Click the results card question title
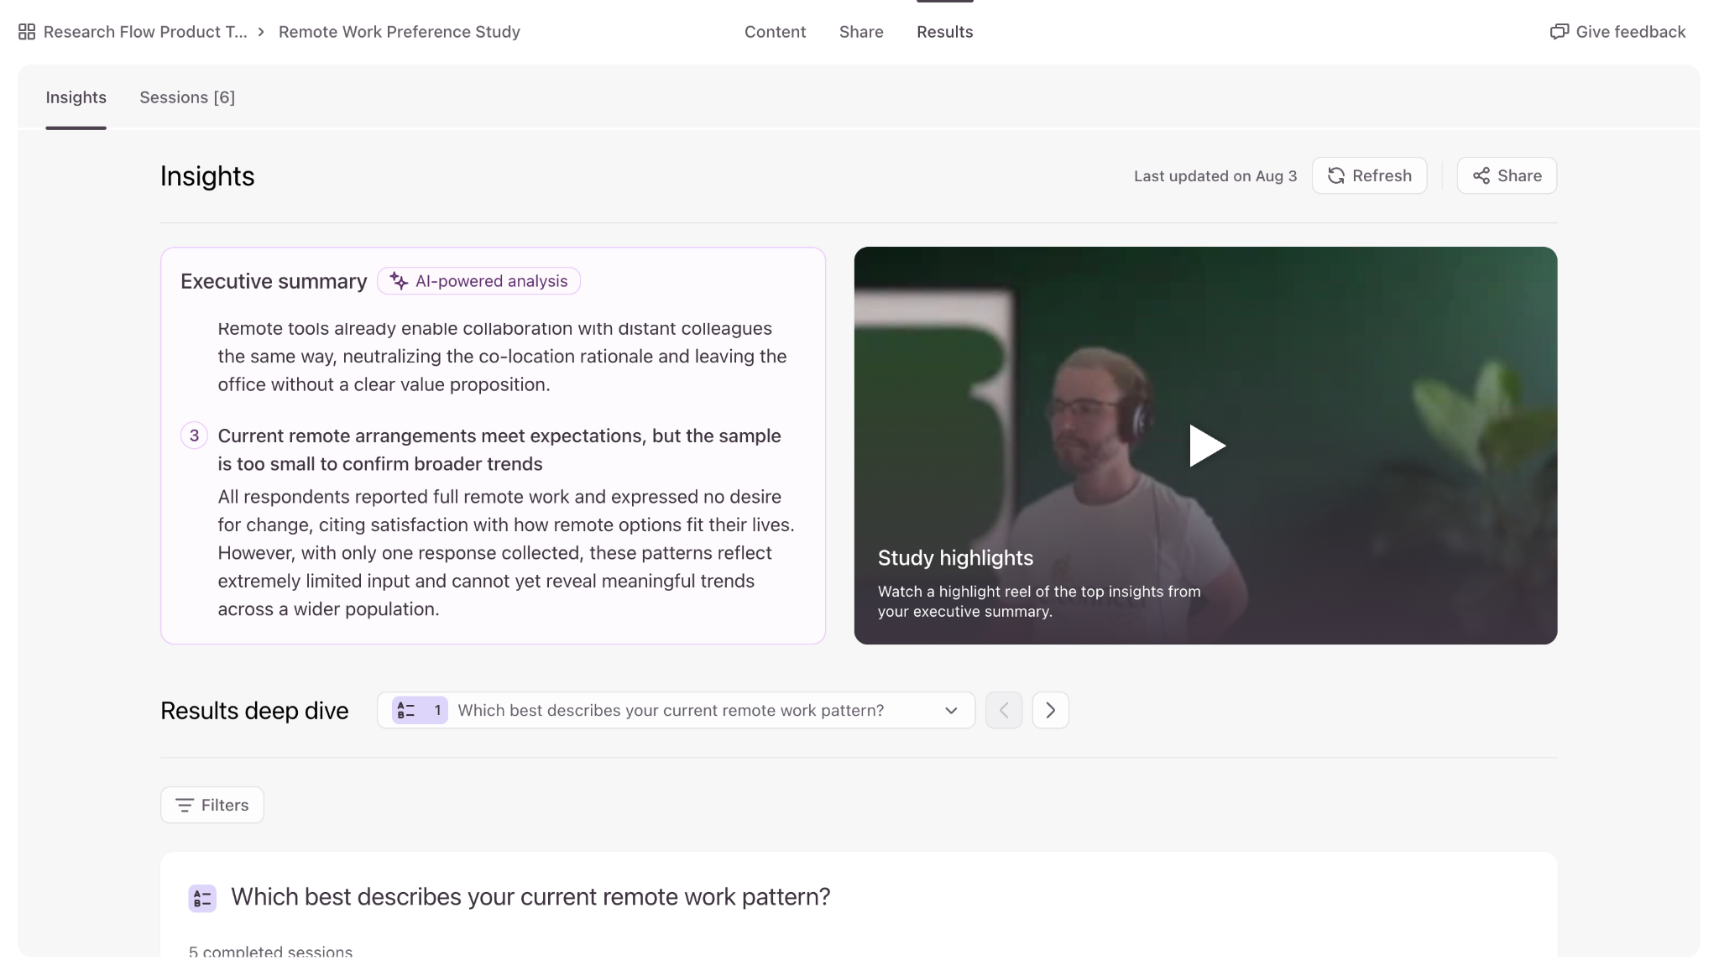Viewport: 1719px width, 976px height. pyautogui.click(x=530, y=897)
